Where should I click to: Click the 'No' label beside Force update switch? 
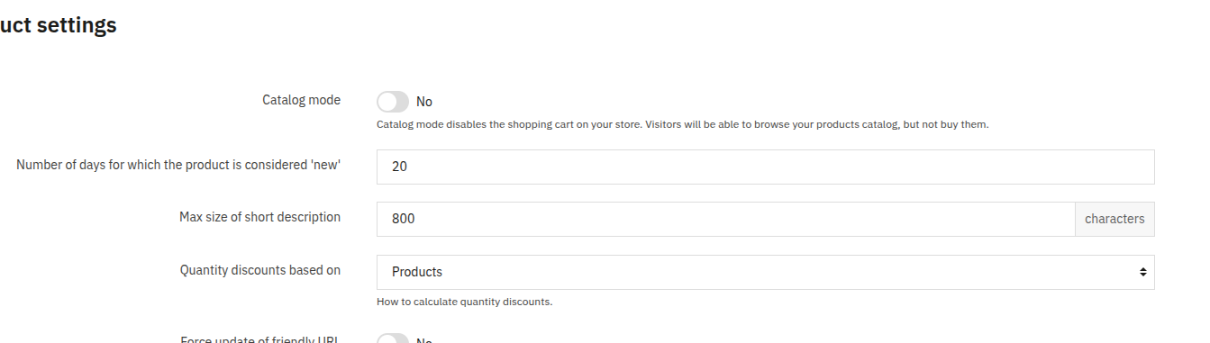(x=424, y=339)
